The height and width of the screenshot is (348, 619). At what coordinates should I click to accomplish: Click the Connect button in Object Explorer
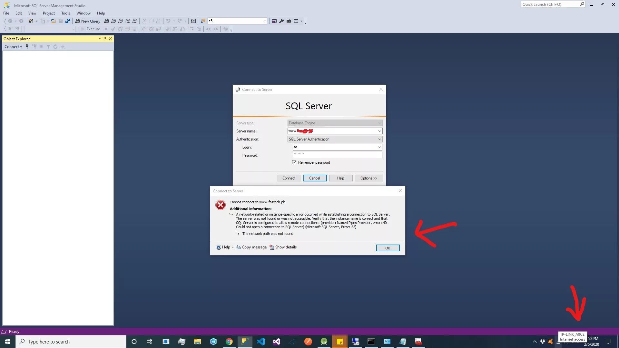[x=13, y=46]
